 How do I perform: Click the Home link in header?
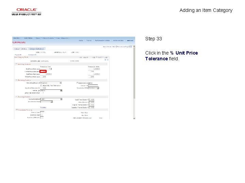81,40
